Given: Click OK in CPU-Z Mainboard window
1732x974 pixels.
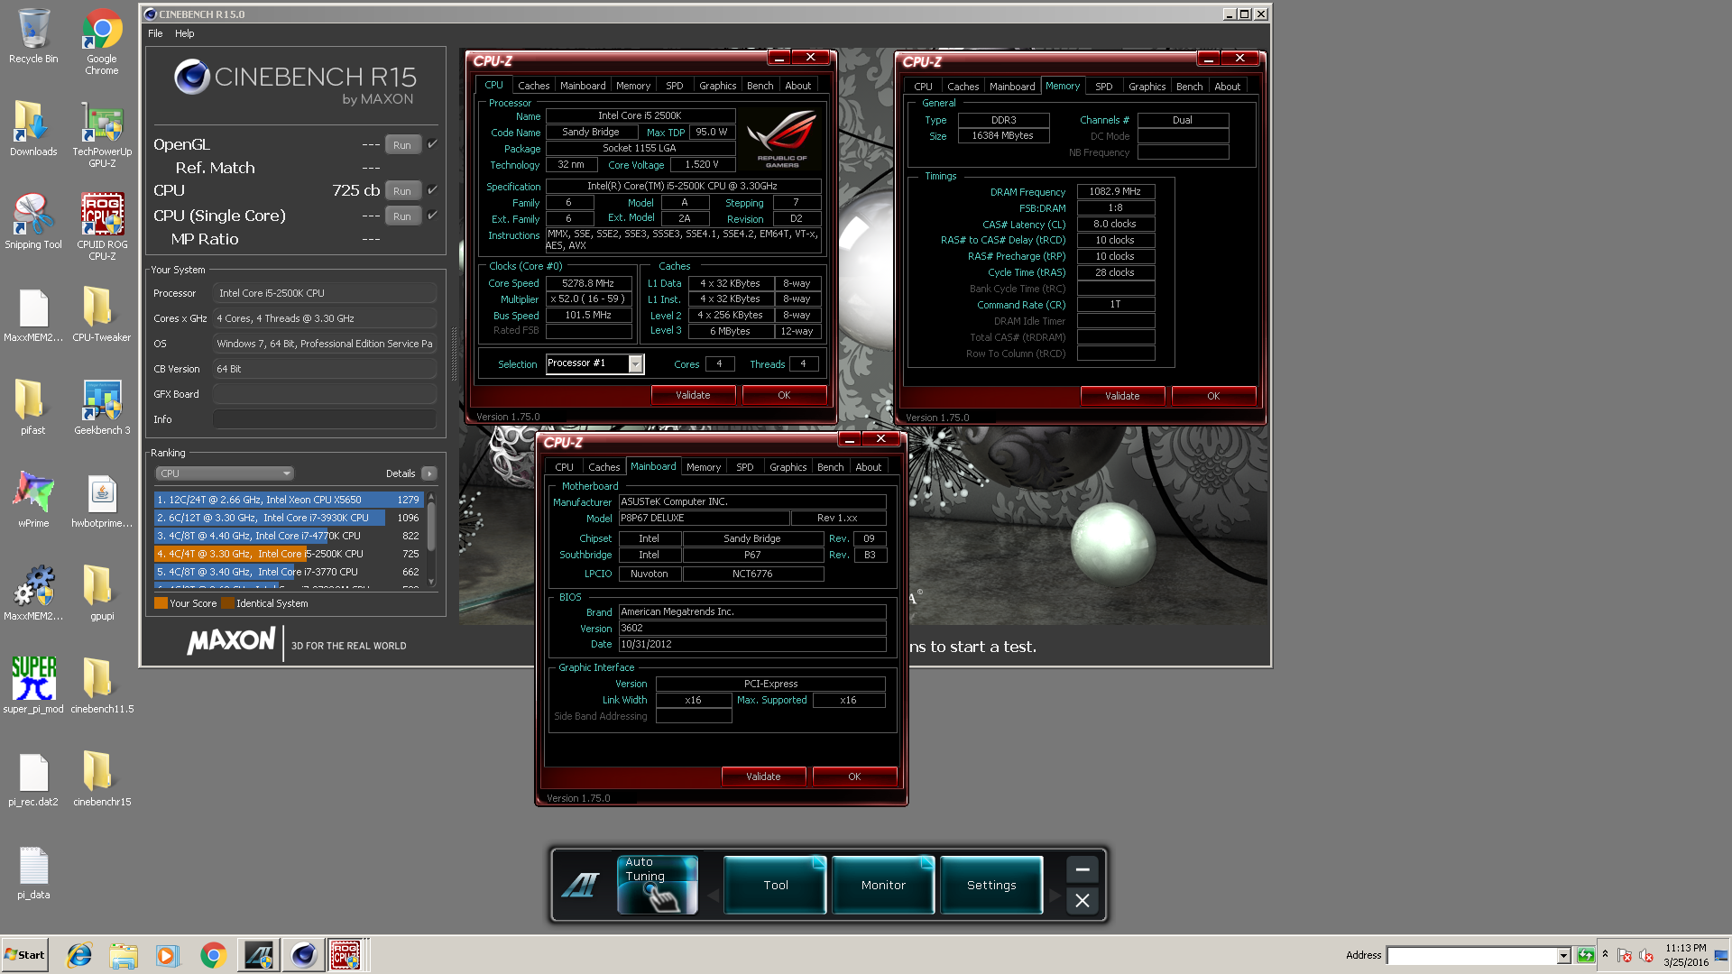Looking at the screenshot, I should pyautogui.click(x=854, y=776).
